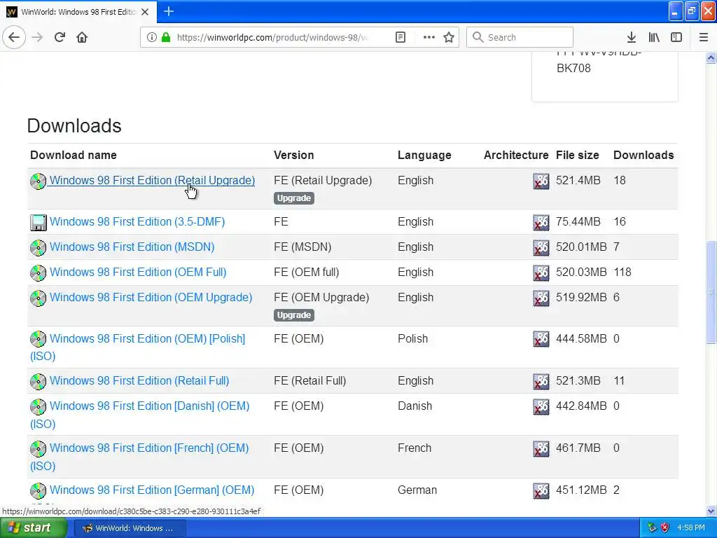Click the Downloads column header

[x=643, y=155]
